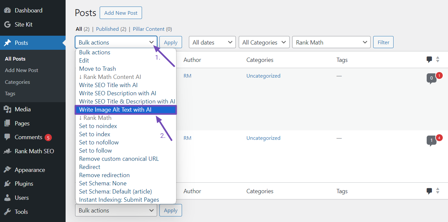The image size is (448, 222).
Task: Open Add New Post sidebar submenu link
Action: pos(22,70)
